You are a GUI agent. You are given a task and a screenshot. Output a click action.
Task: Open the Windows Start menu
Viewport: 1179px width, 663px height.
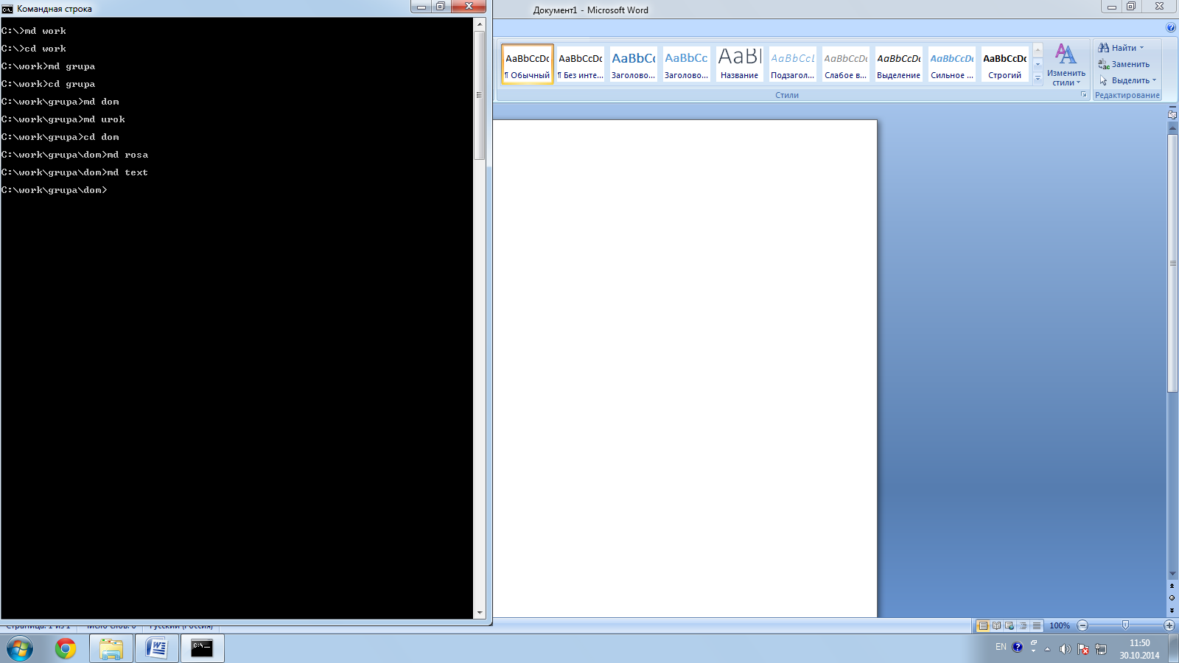20,649
